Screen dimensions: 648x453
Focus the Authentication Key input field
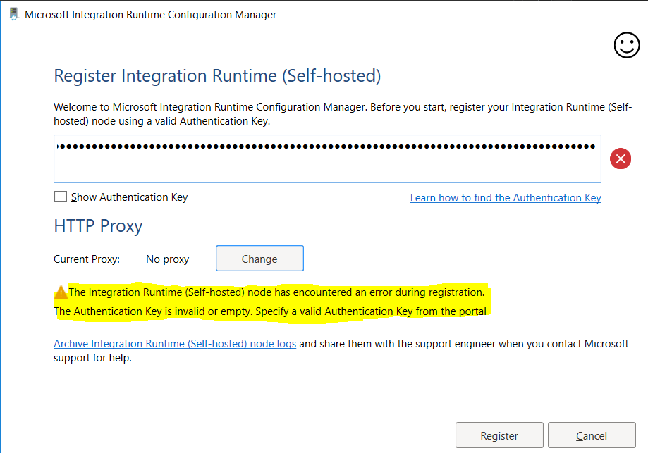tap(327, 159)
